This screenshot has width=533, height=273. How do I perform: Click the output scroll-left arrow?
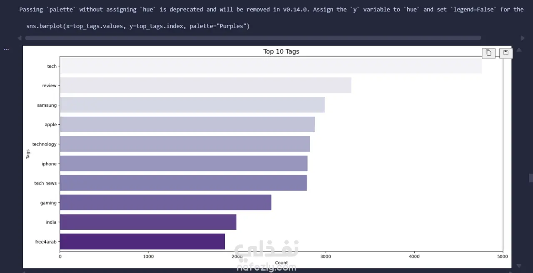[20, 38]
